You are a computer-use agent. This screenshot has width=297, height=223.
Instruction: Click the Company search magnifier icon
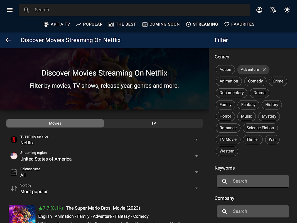point(224,212)
